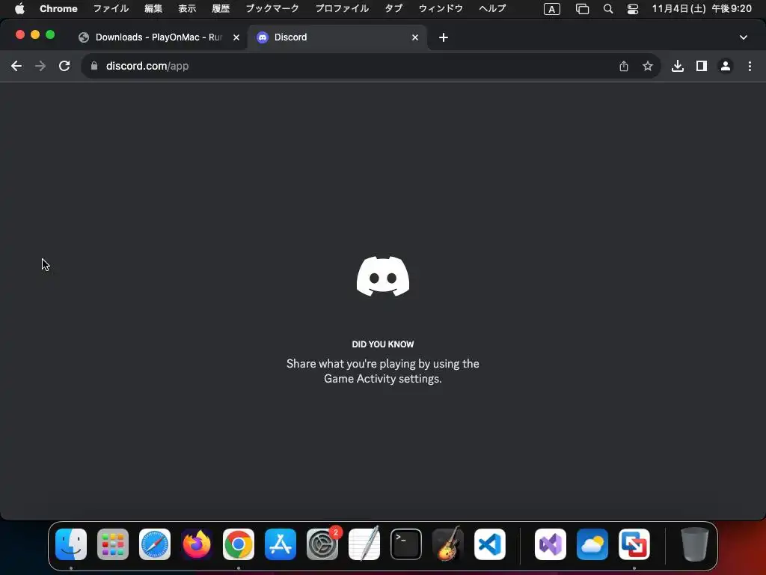The image size is (766, 575).
Task: Close the Discord tab
Action: pos(415,37)
